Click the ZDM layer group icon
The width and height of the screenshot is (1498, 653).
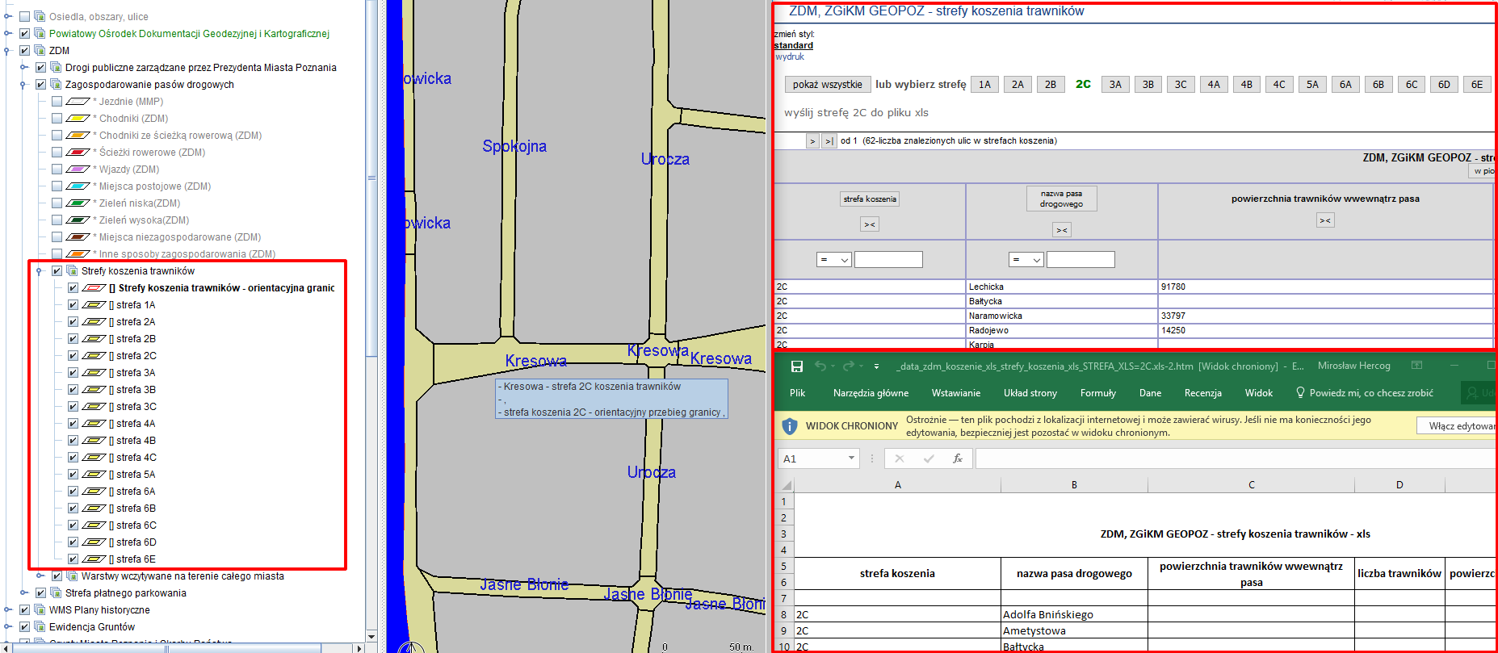(x=40, y=50)
